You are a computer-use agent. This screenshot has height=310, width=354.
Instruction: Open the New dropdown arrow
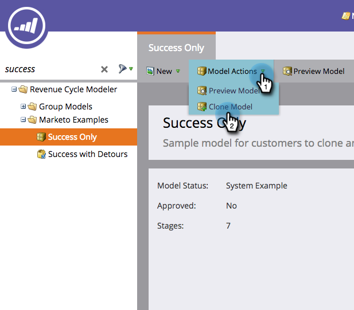coord(178,71)
